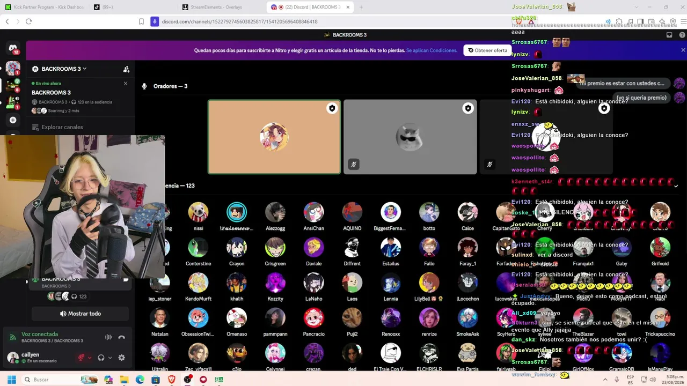The width and height of the screenshot is (687, 386).
Task: Open Estailus's audience avatar
Action: [391, 248]
